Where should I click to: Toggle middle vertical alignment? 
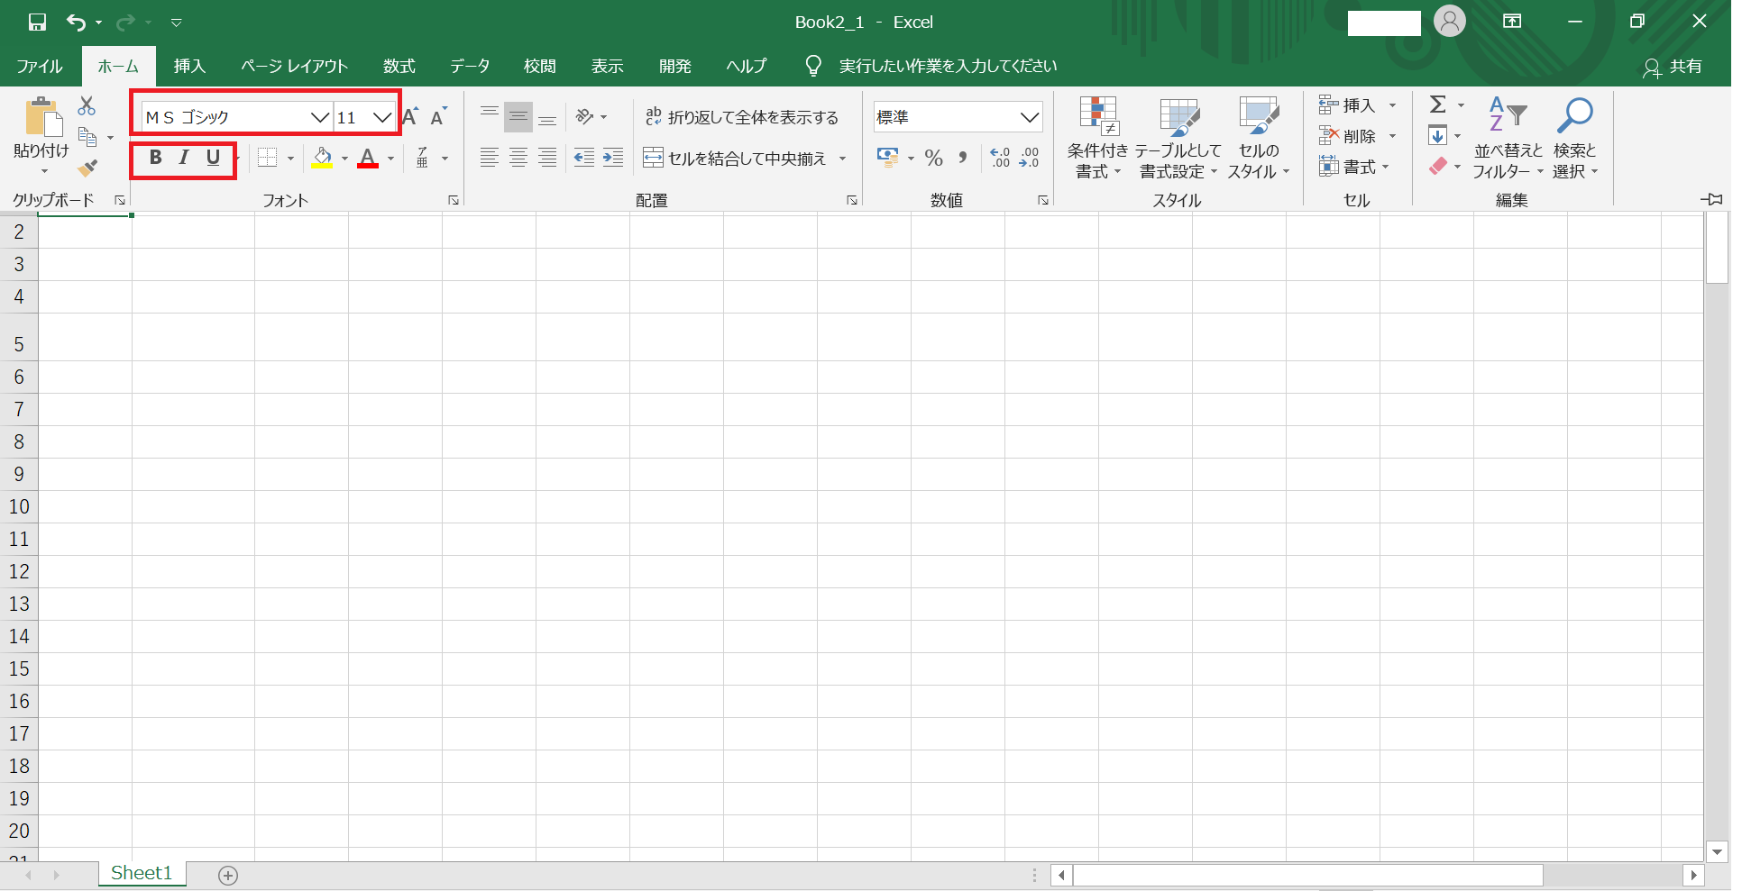tap(518, 116)
